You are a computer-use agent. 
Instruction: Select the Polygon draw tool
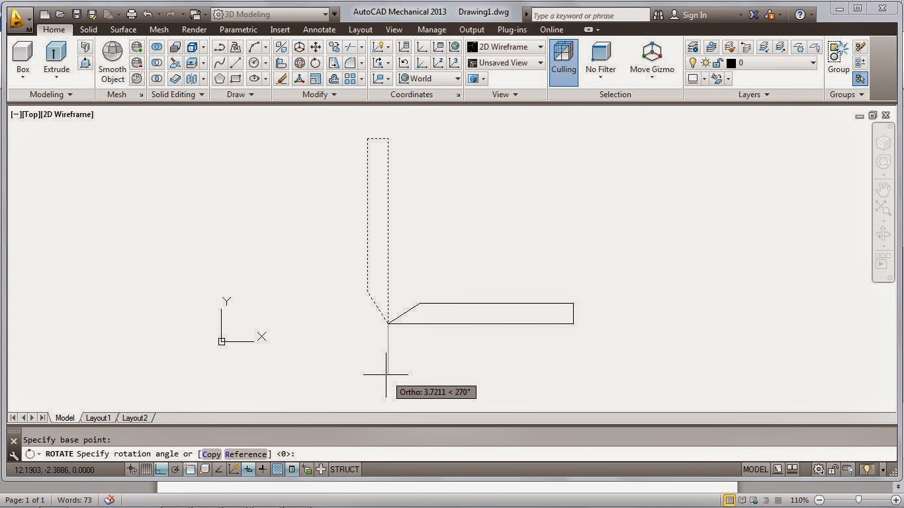(219, 78)
